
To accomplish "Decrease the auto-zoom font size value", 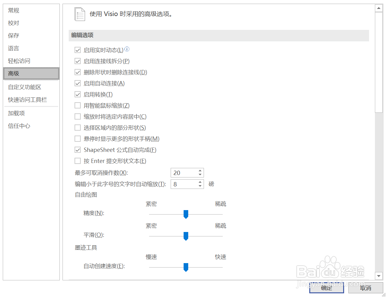I will point(200,186).
